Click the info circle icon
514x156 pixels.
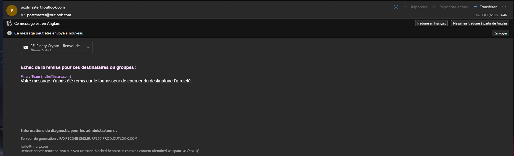9,33
